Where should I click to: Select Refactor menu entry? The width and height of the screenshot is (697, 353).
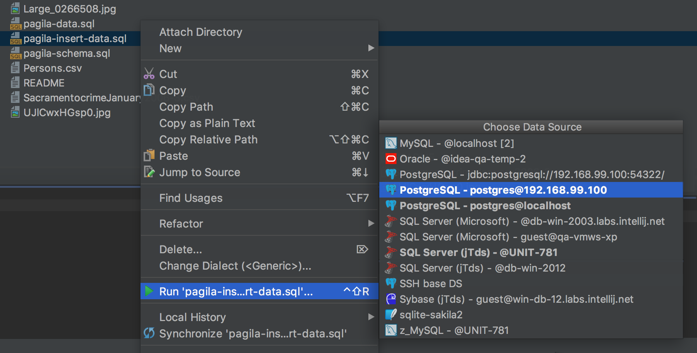click(x=259, y=224)
